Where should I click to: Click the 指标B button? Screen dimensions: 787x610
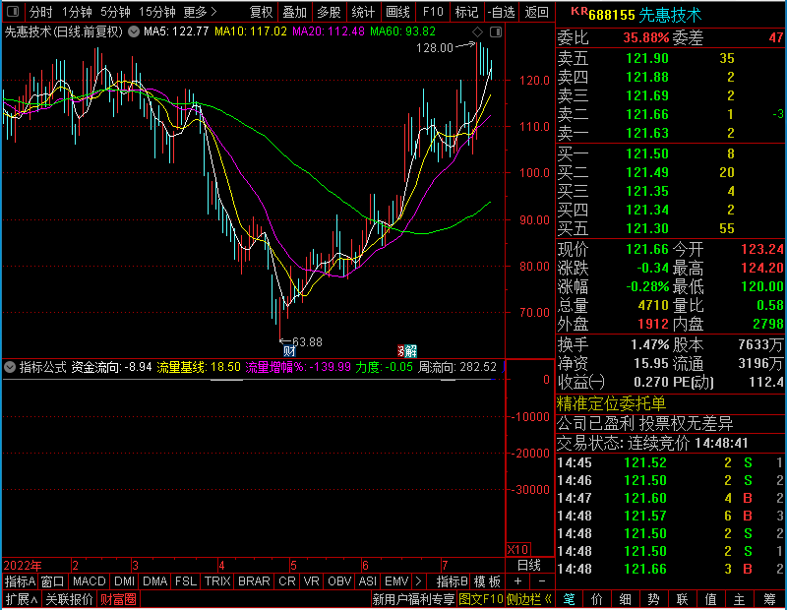(x=453, y=581)
